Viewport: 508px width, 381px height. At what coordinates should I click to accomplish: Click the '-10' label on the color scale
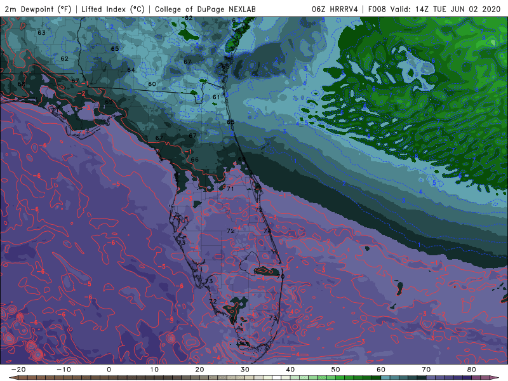coord(63,370)
